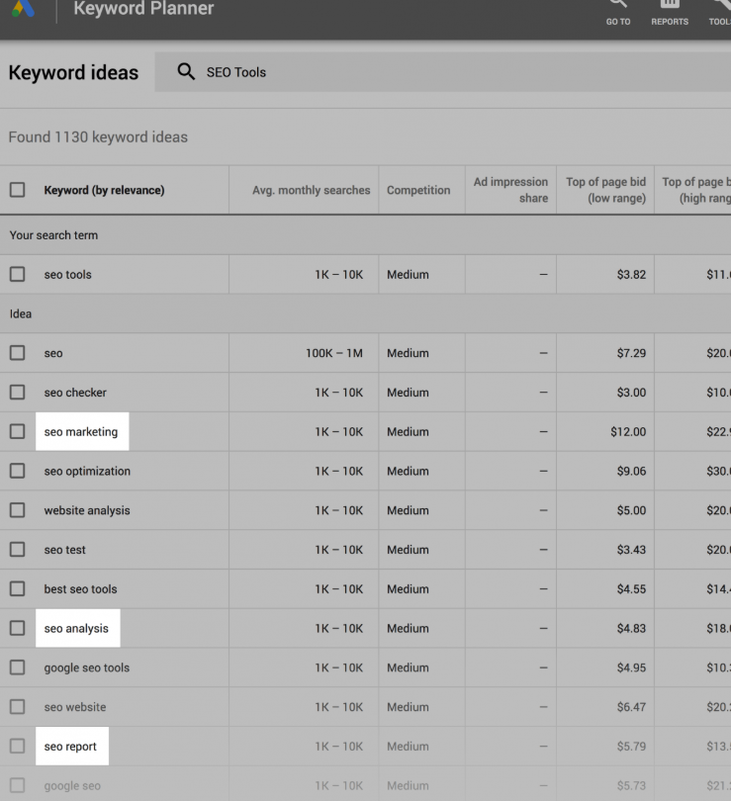Image resolution: width=731 pixels, height=801 pixels.
Task: Click the seo test keyword text
Action: [65, 550]
